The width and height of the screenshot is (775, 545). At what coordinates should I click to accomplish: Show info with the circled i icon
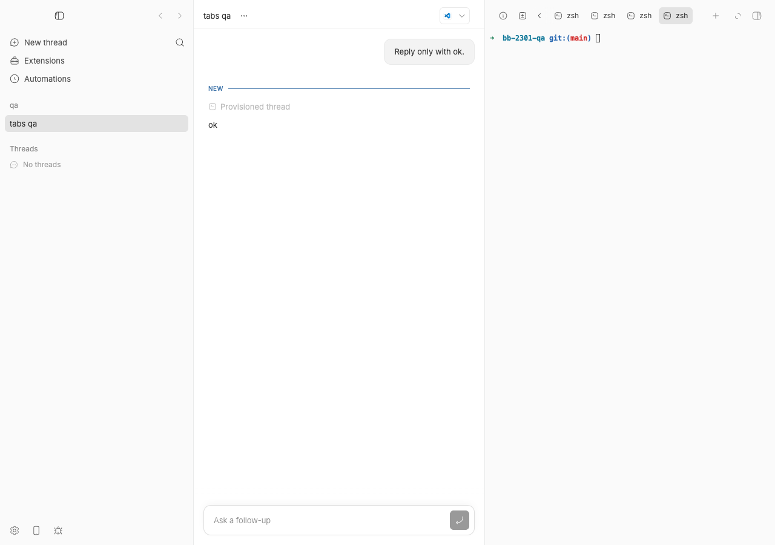(503, 16)
